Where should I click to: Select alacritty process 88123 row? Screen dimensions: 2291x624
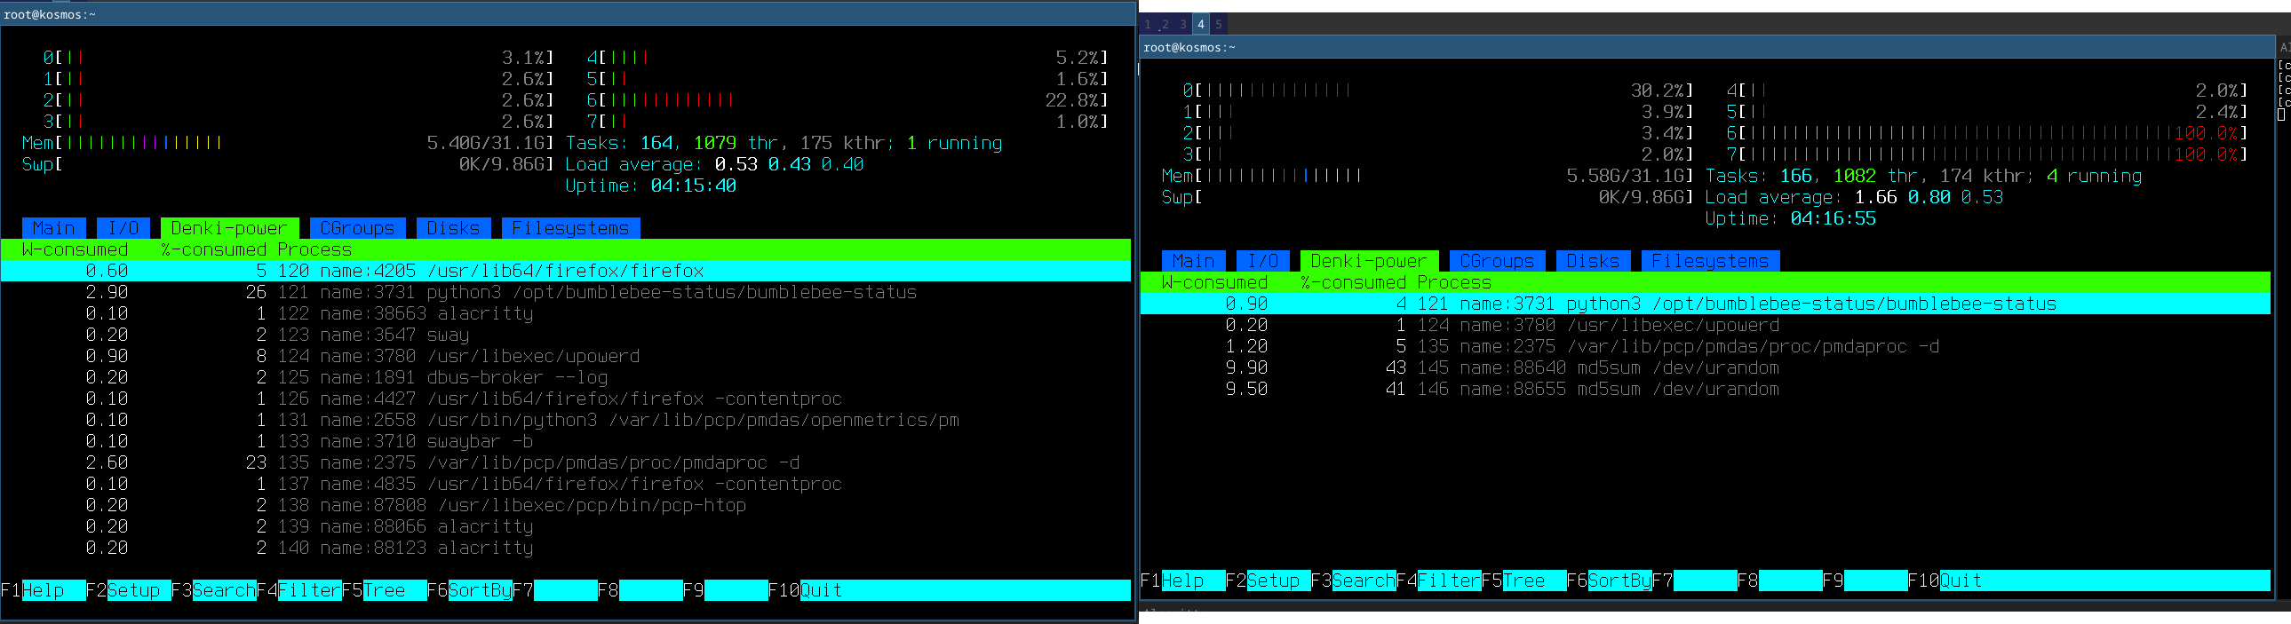pyautogui.click(x=566, y=549)
